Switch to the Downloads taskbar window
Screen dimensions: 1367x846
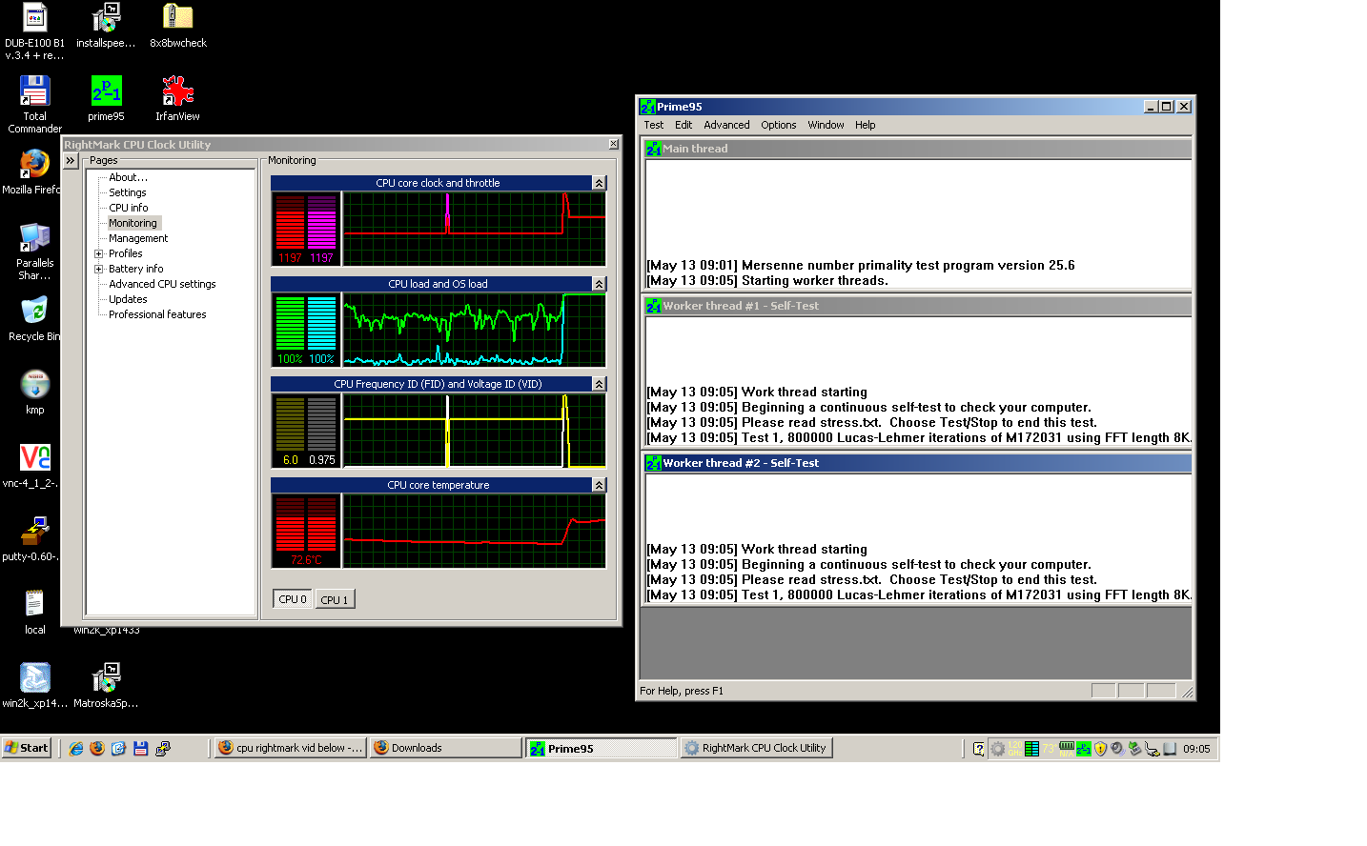click(x=445, y=748)
